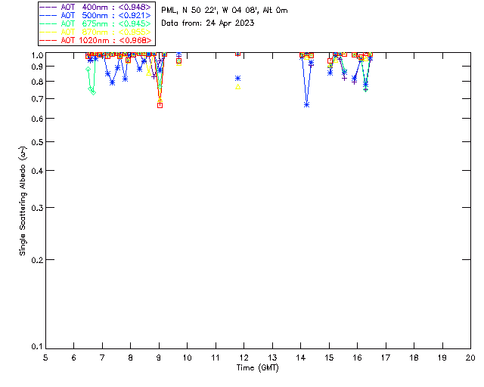Click the y-axis tick label '0.7'

coord(37,99)
